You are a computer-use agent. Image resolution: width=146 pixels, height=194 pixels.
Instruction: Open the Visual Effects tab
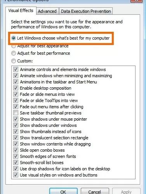point(21,10)
